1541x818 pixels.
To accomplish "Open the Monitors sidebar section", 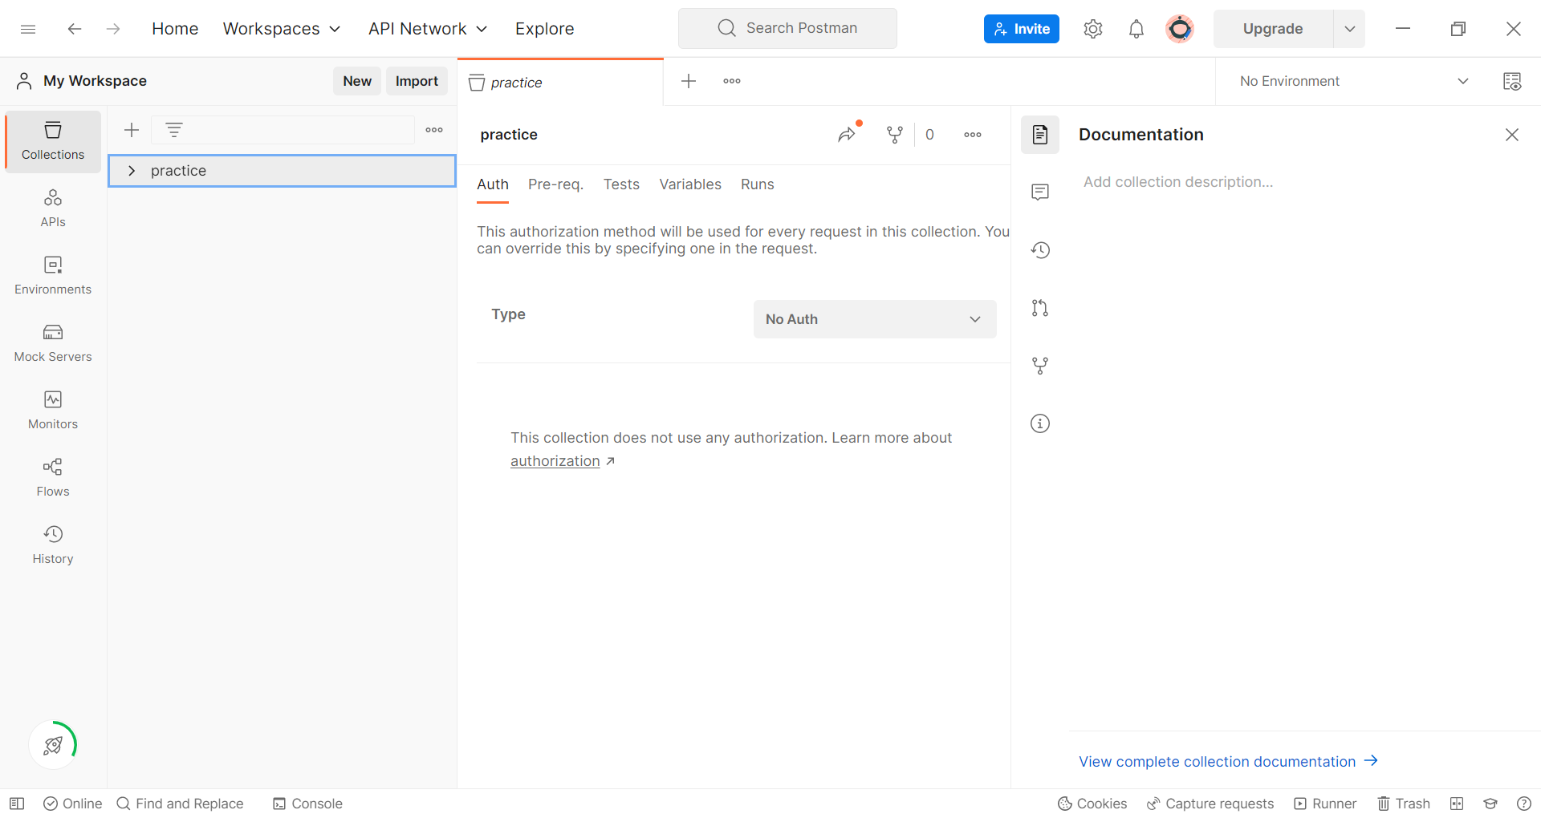I will (x=53, y=411).
